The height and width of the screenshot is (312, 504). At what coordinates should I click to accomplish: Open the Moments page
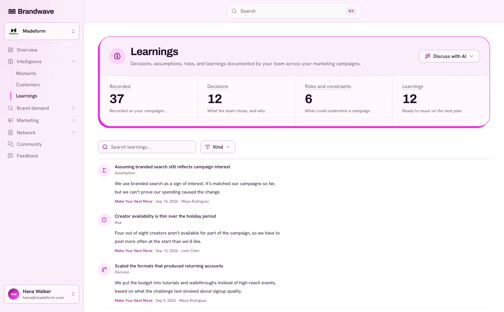(26, 73)
